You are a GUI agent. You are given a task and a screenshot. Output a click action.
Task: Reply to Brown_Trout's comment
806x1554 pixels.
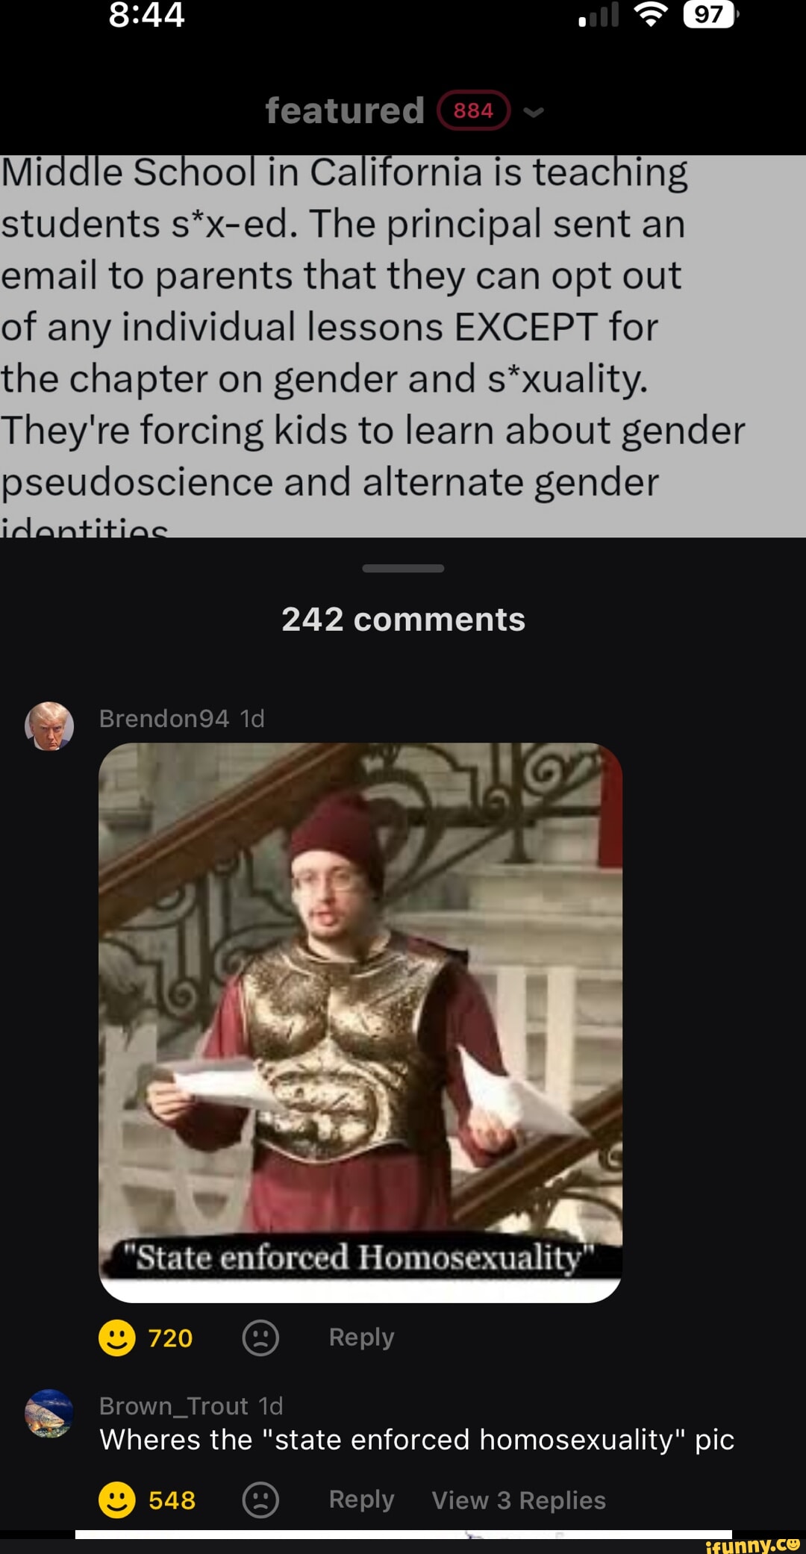click(361, 1499)
